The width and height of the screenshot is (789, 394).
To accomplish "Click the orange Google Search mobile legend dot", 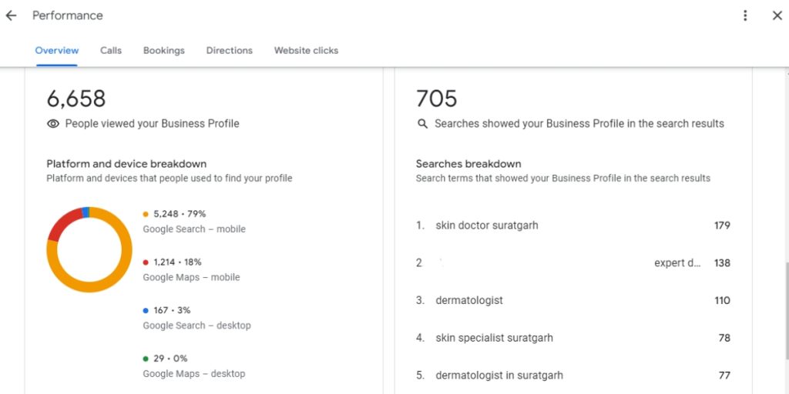I will pyautogui.click(x=146, y=214).
